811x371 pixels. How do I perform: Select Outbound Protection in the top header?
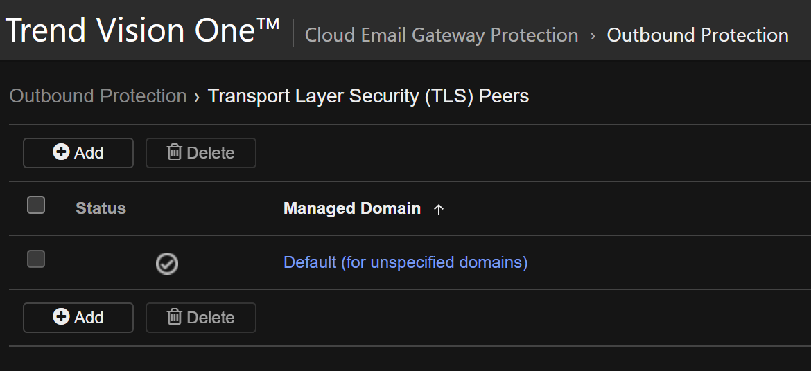(697, 35)
